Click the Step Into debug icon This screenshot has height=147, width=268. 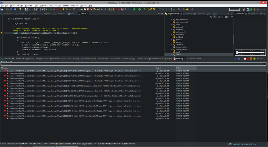[63, 9]
